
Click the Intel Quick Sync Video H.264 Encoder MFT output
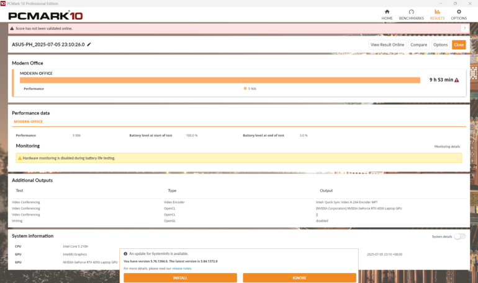(x=346, y=202)
